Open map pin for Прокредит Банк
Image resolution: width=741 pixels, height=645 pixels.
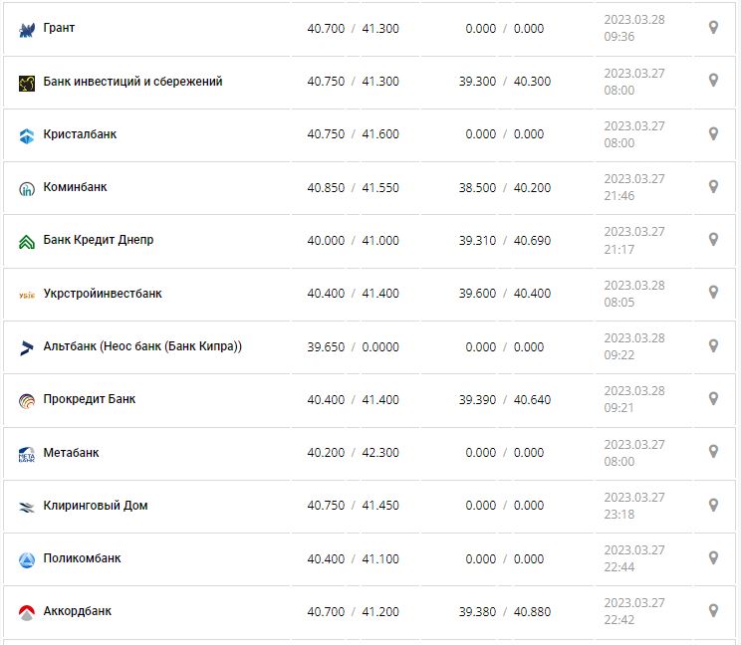click(713, 398)
